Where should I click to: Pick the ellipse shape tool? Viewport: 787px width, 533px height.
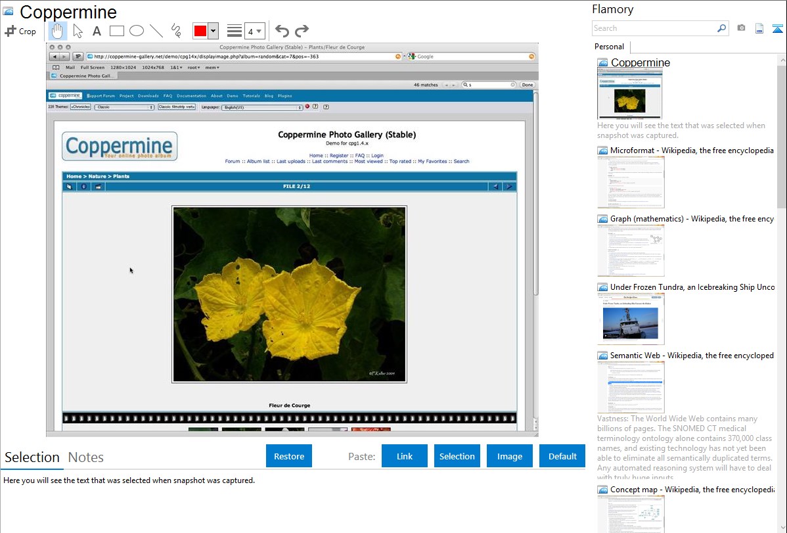[137, 31]
